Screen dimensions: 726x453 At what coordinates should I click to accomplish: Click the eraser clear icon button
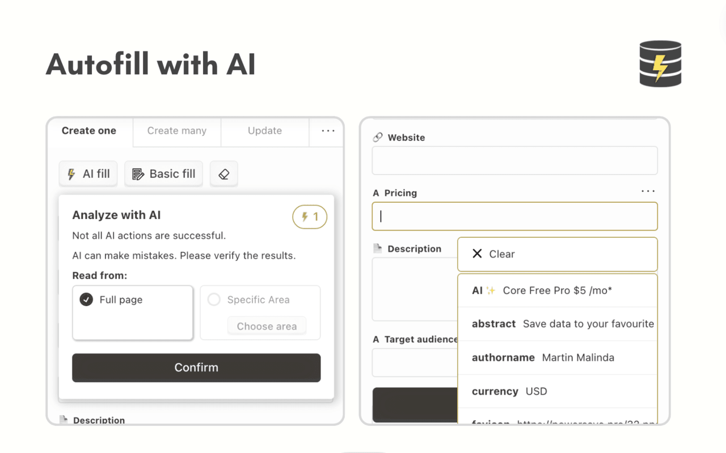coord(223,174)
